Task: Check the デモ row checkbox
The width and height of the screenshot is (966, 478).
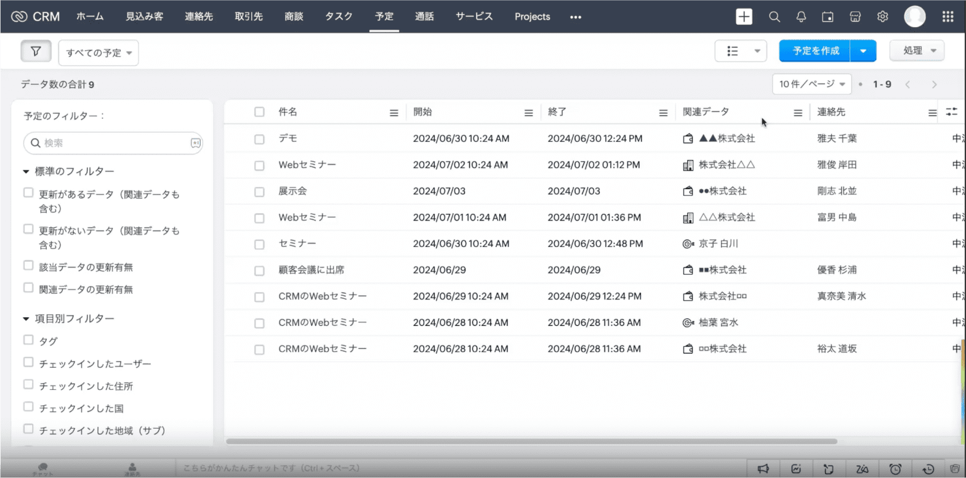Action: [259, 139]
